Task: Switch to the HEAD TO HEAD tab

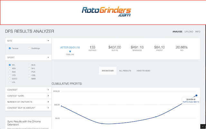Action: [143, 71]
